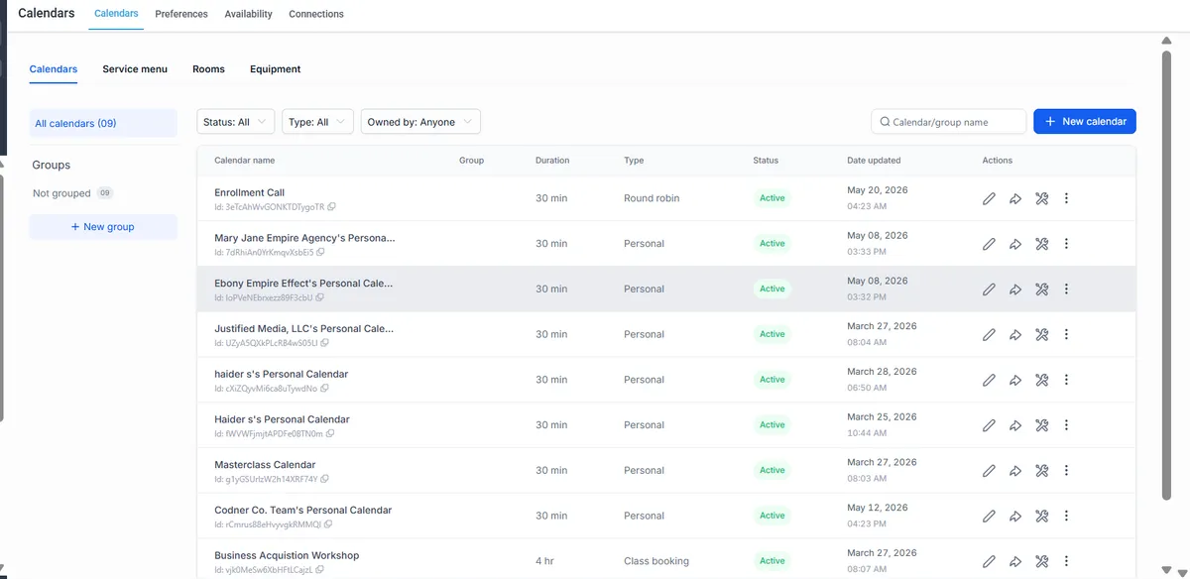The image size is (1190, 579).
Task: Select the Not grouped group entry
Action: [x=72, y=193]
